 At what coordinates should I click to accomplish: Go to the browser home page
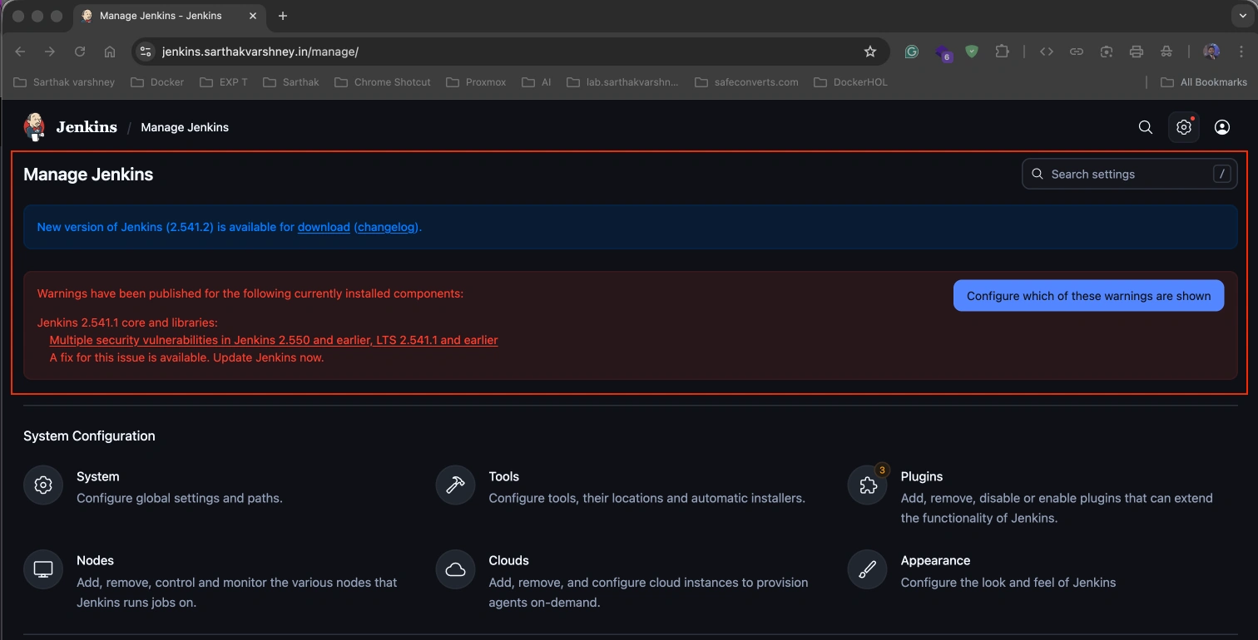(110, 52)
